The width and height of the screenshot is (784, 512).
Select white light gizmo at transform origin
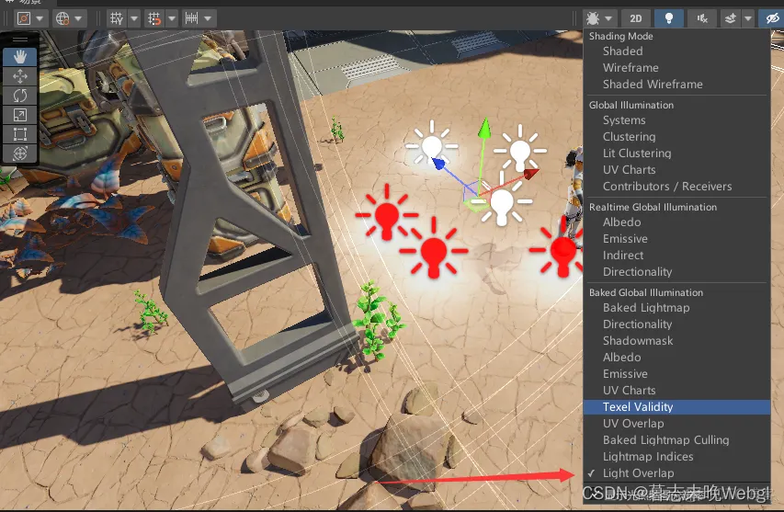(502, 203)
